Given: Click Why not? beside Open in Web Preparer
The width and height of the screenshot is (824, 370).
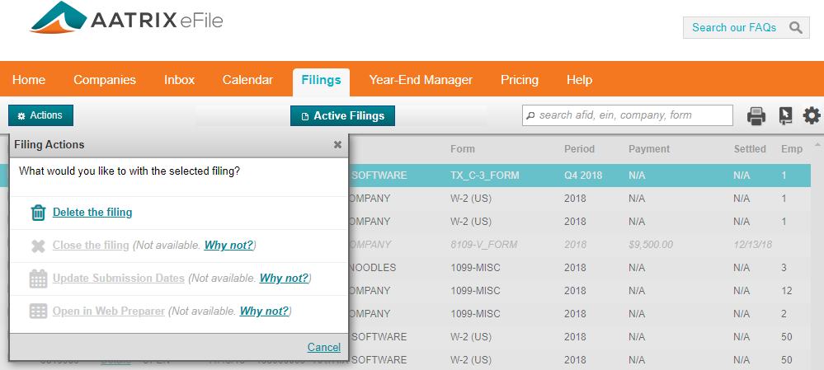Looking at the screenshot, I should coord(264,311).
